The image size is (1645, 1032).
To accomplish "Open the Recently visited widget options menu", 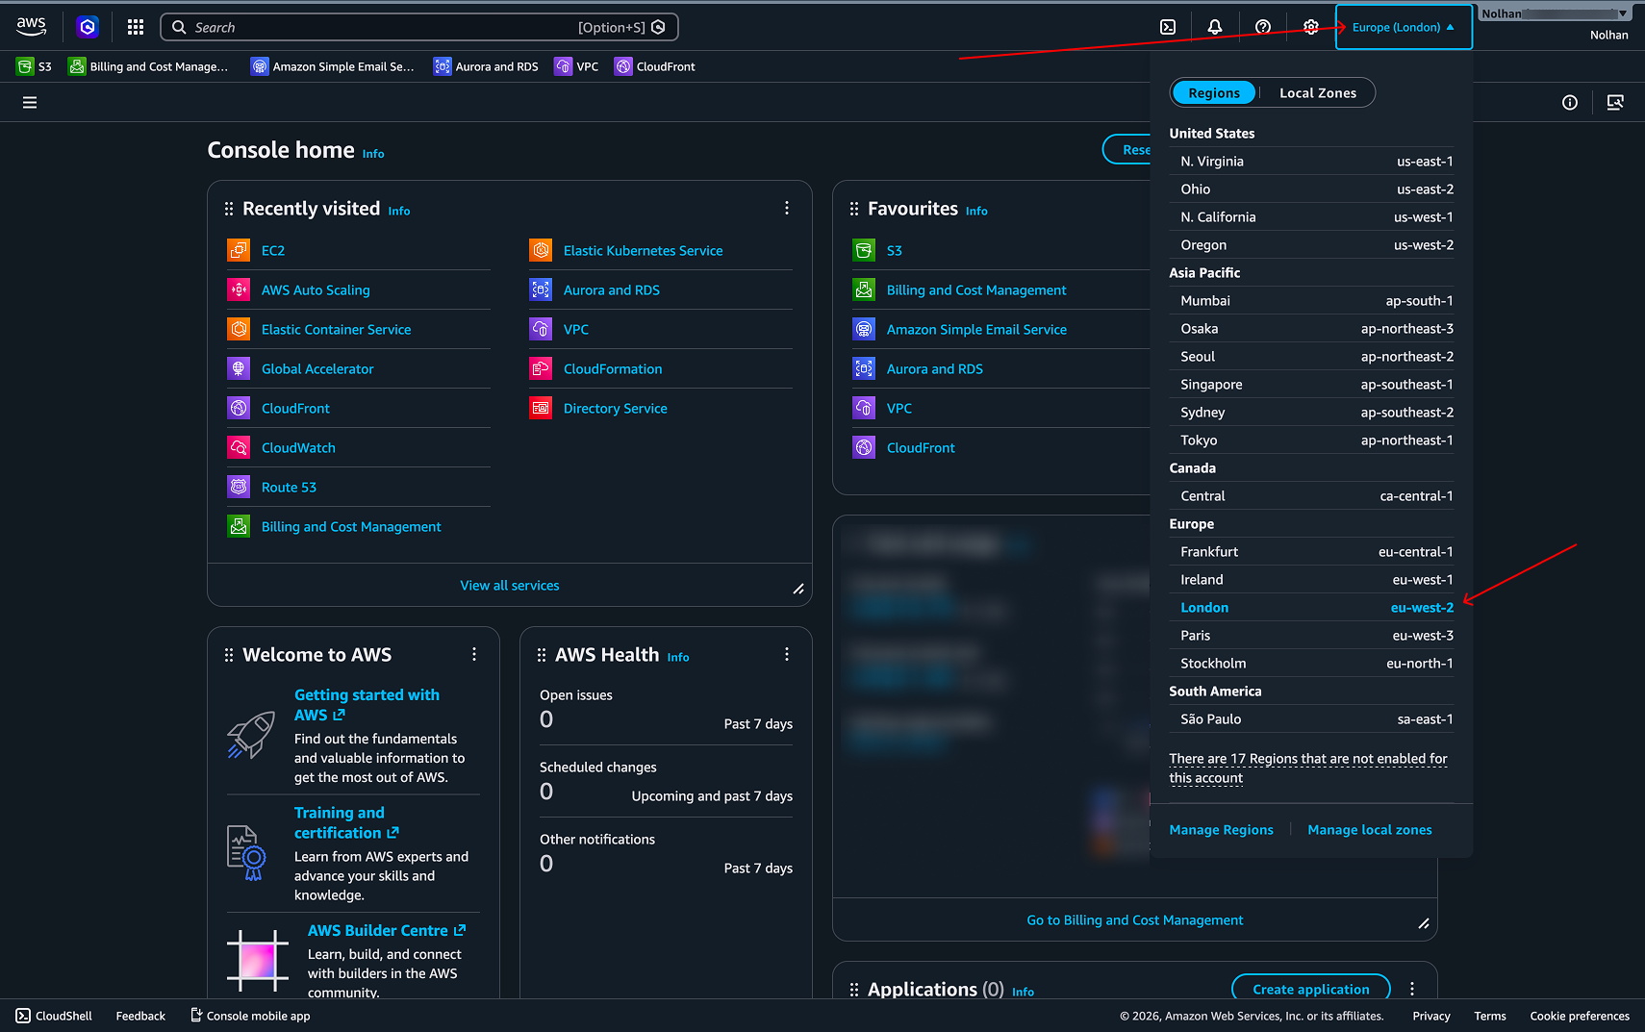I will click(x=787, y=208).
